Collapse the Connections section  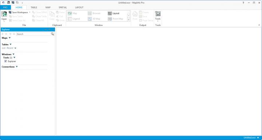(17, 67)
